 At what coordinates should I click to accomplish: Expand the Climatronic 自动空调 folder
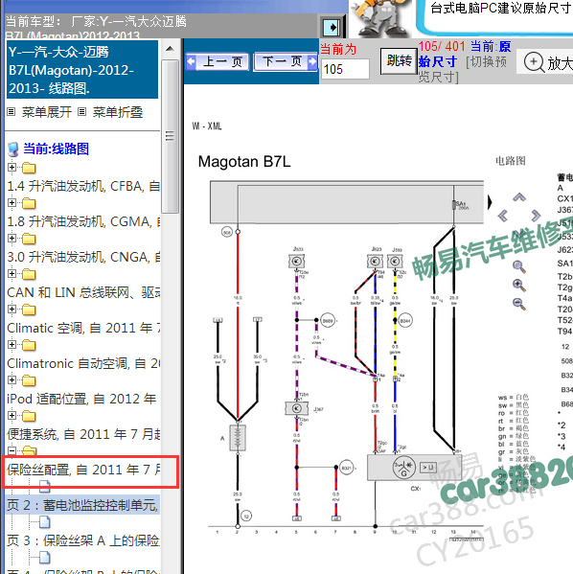(x=11, y=344)
